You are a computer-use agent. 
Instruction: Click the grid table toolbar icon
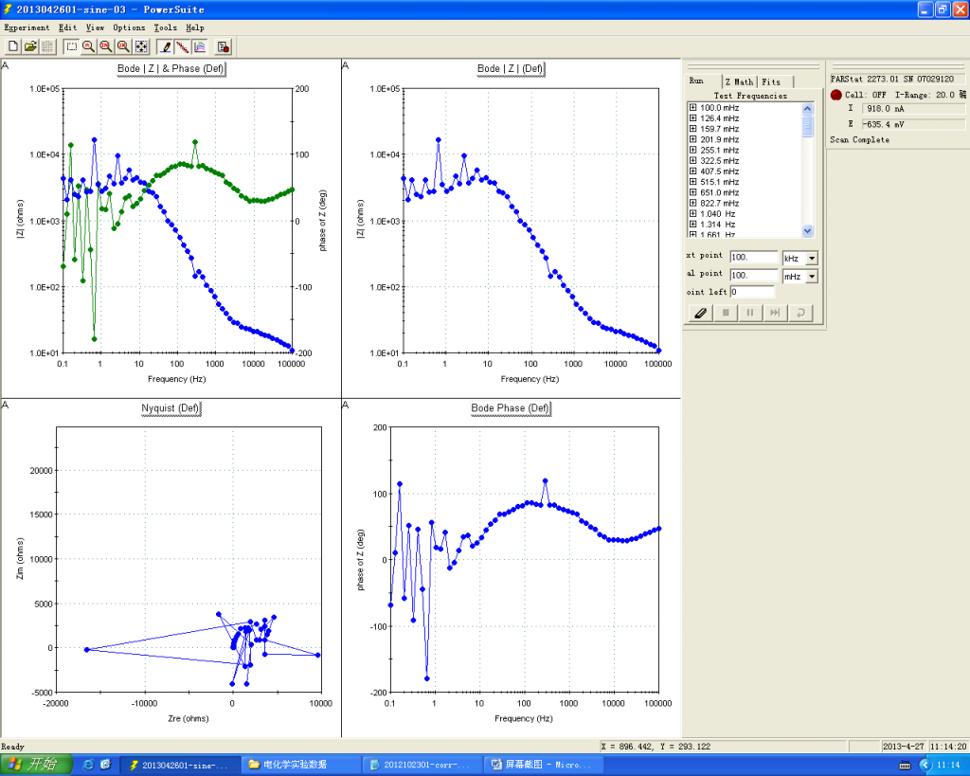point(47,46)
